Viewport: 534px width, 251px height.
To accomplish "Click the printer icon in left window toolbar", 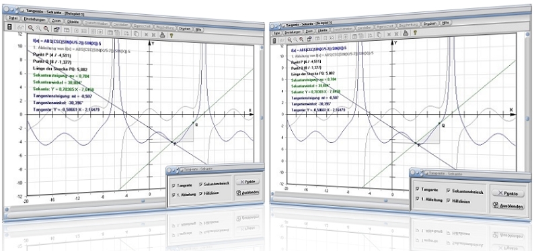I will pyautogui.click(x=163, y=34).
